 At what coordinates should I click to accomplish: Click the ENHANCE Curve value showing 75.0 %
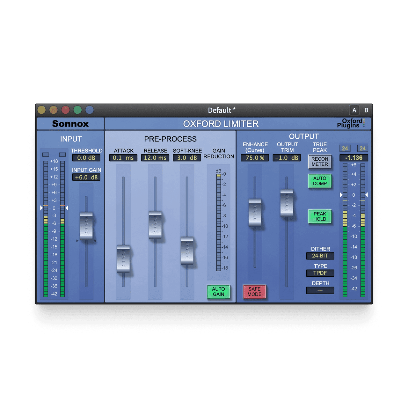(255, 157)
